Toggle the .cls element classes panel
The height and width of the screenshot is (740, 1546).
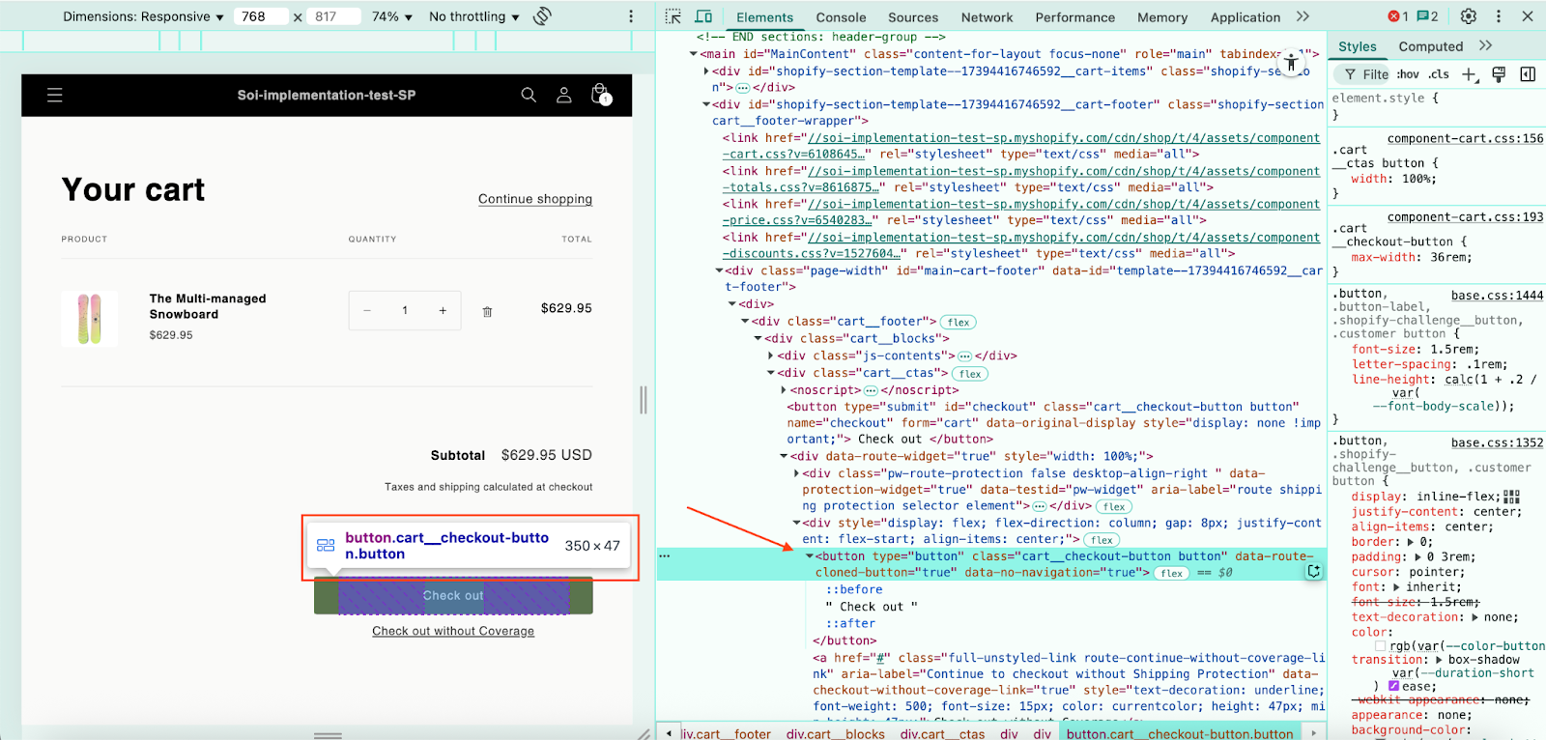click(x=1439, y=74)
